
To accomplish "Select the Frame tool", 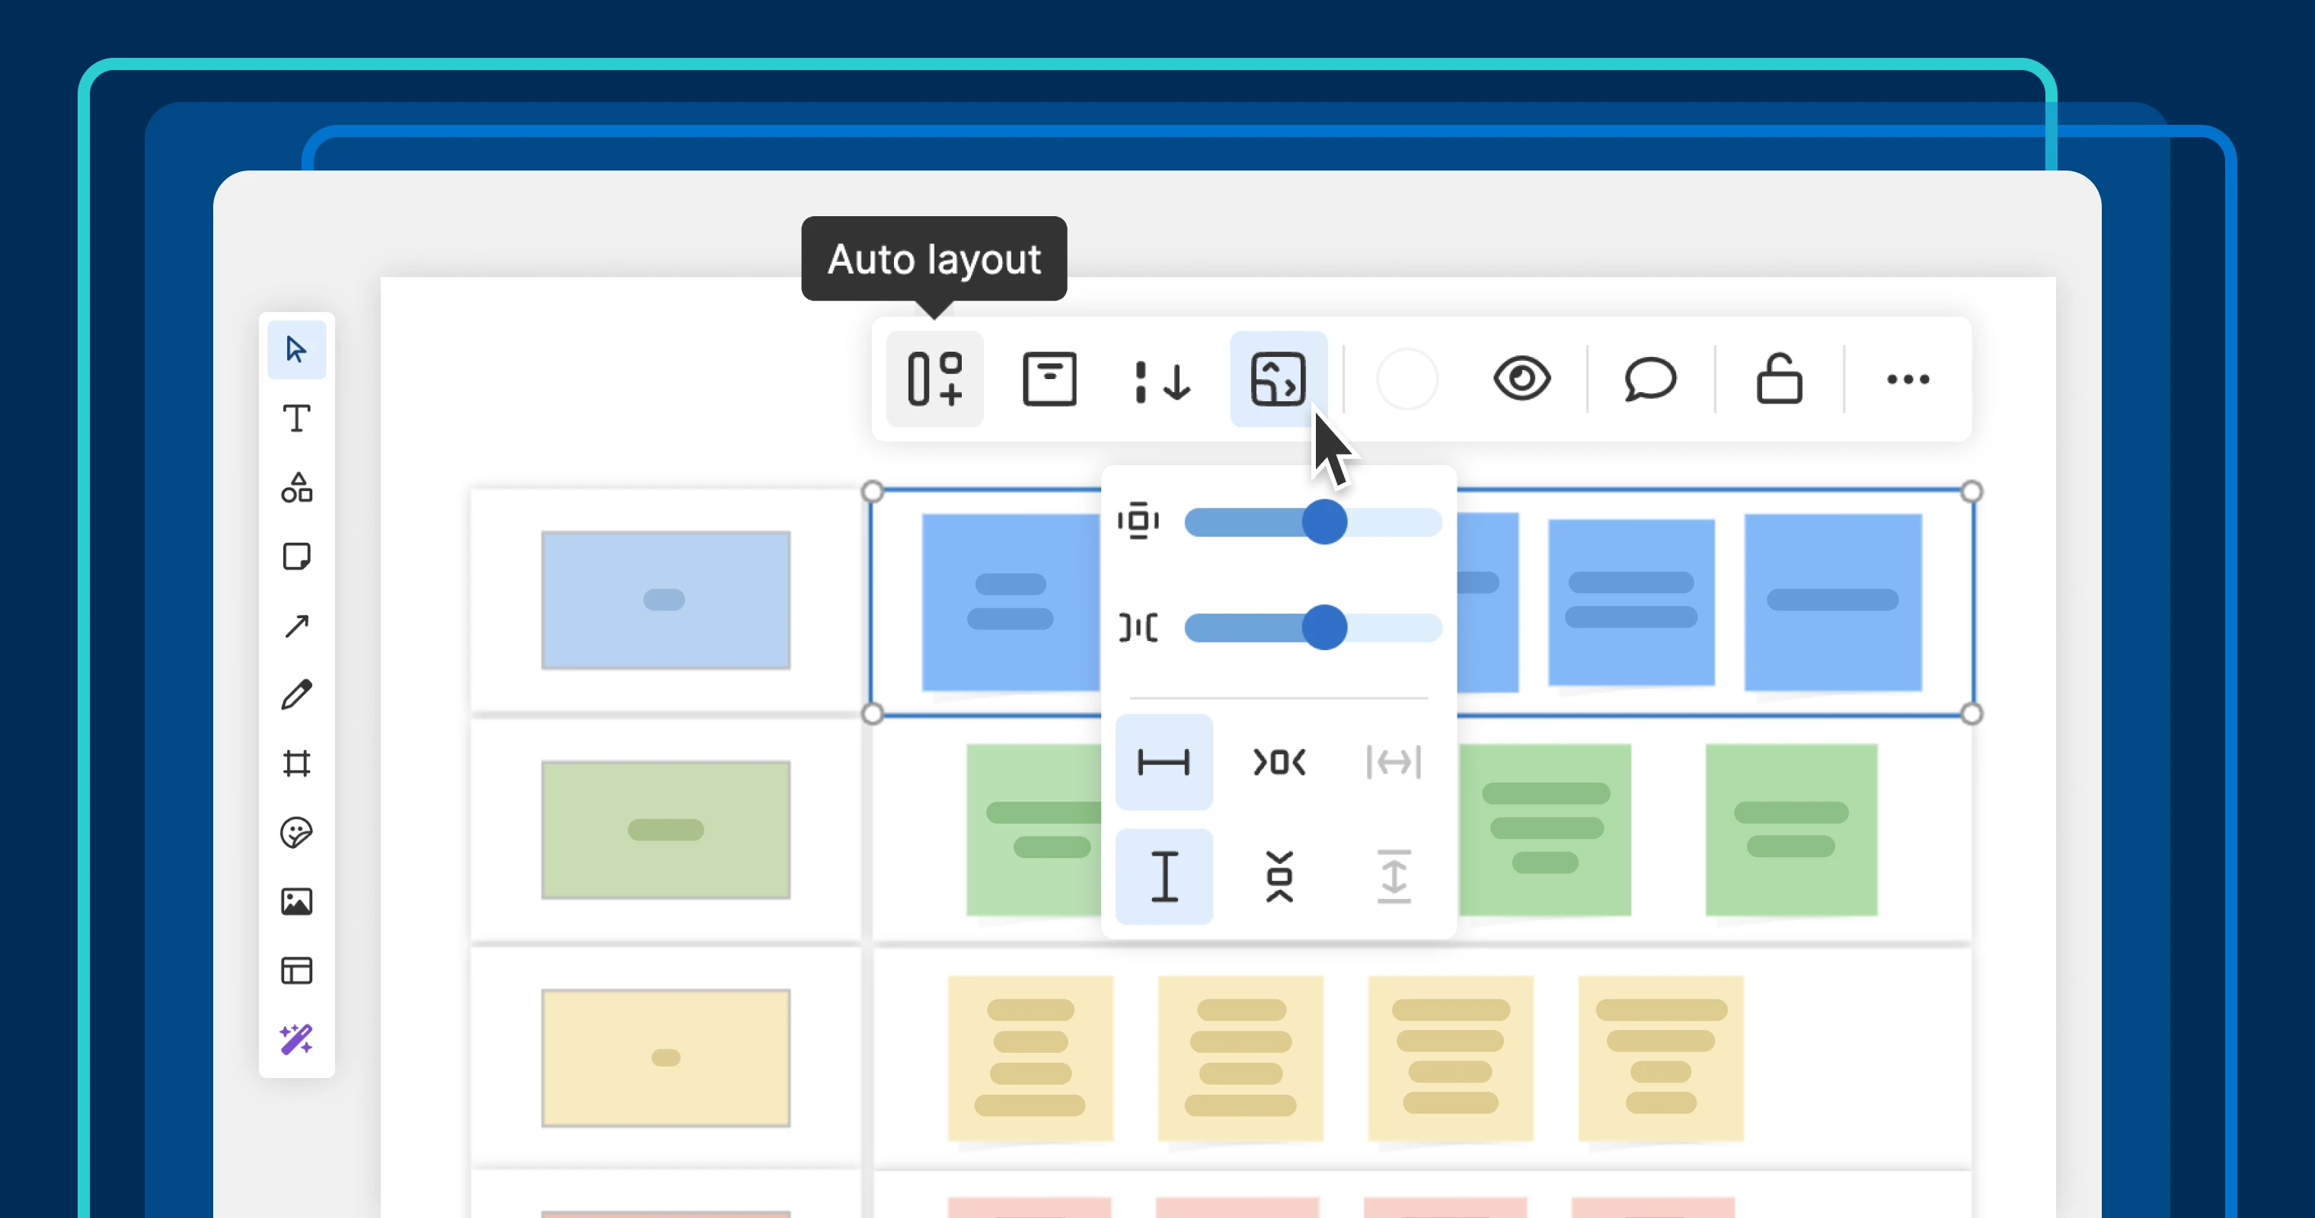I will (x=296, y=764).
